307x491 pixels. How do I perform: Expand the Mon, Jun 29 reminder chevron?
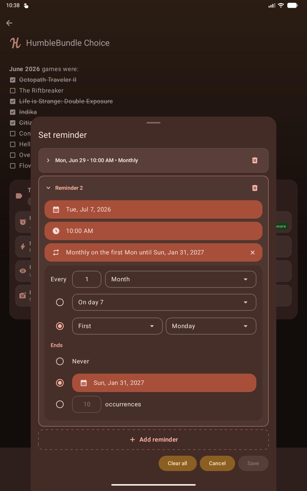click(48, 160)
